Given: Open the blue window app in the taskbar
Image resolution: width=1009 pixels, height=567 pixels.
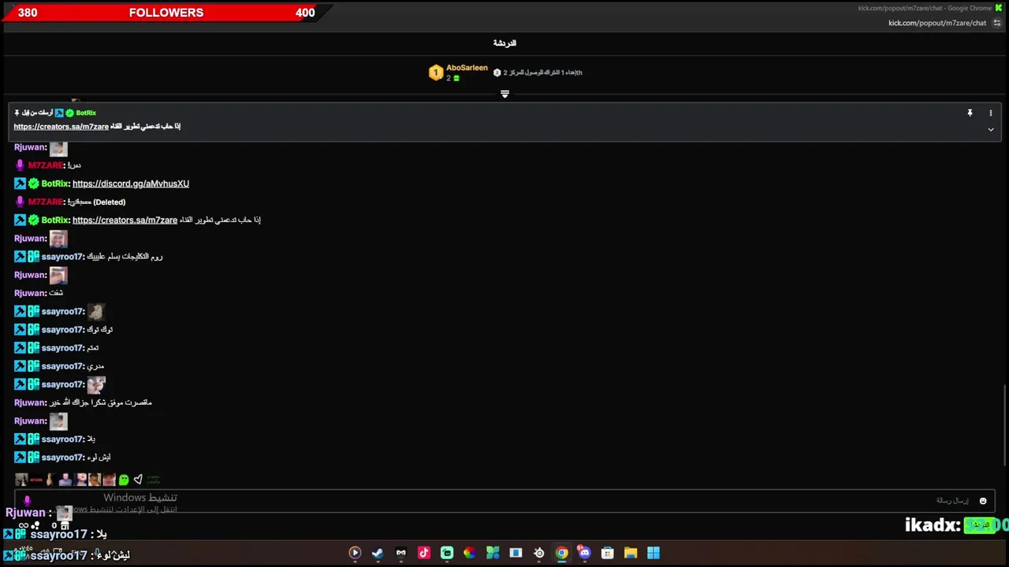Looking at the screenshot, I should pos(516,553).
